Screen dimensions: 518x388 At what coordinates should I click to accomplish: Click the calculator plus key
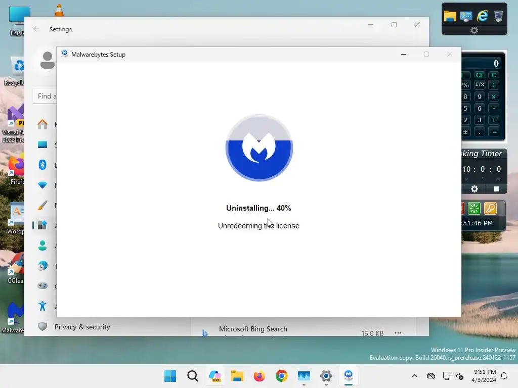pos(494,120)
